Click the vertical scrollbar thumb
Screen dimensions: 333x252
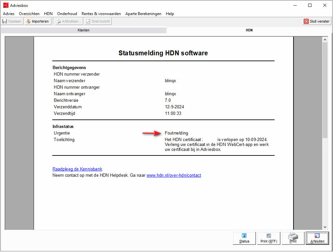325,90
